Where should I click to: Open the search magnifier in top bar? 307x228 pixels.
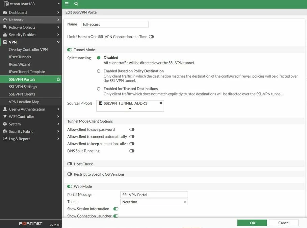point(76,4)
